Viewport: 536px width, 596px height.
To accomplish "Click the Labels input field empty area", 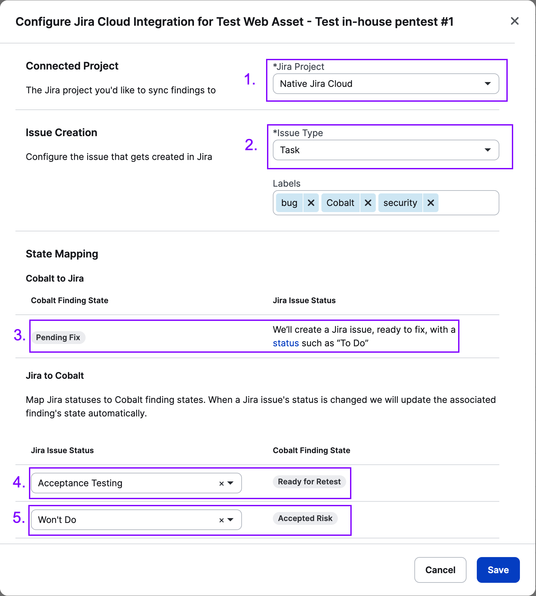I will click(468, 203).
